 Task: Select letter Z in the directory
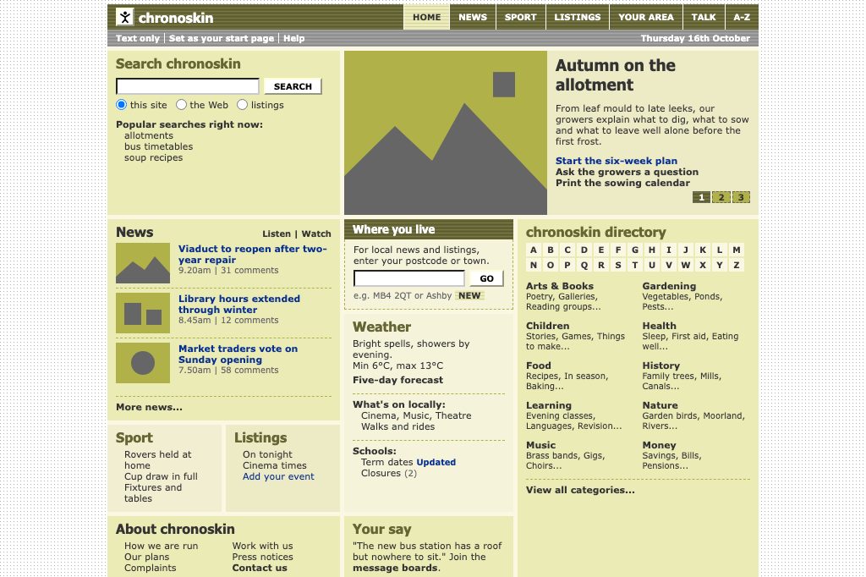click(x=737, y=266)
